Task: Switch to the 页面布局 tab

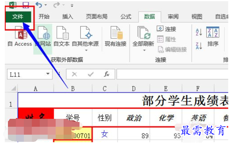Action: click(97, 17)
